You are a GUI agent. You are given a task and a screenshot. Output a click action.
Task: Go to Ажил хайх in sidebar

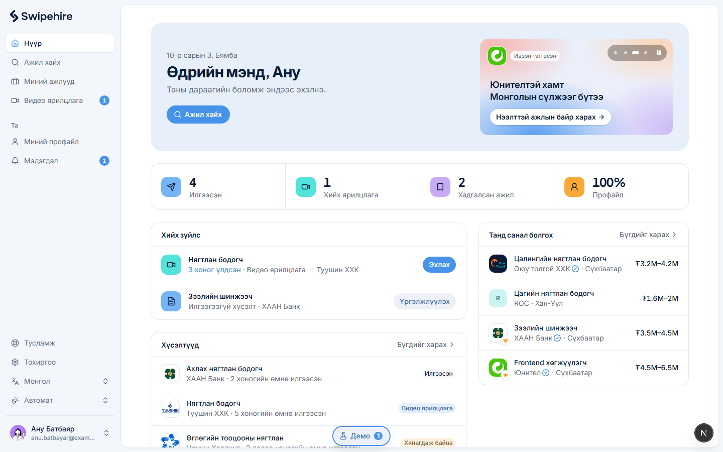click(x=60, y=62)
